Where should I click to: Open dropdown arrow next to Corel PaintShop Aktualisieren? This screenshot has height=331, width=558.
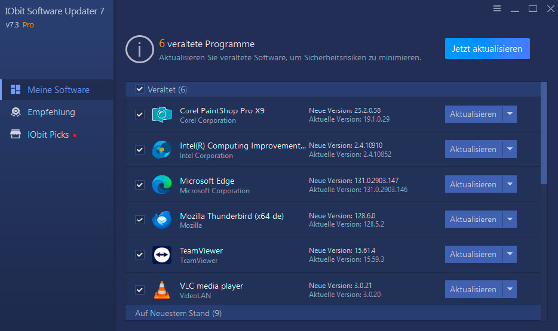pyautogui.click(x=510, y=114)
